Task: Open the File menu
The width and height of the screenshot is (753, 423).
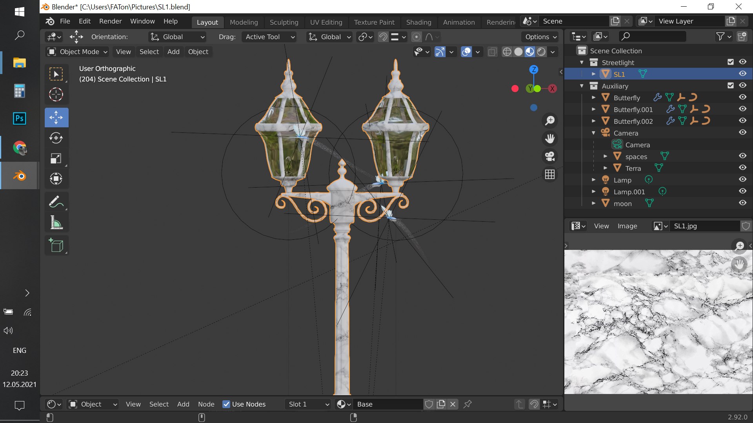Action: coord(65,21)
